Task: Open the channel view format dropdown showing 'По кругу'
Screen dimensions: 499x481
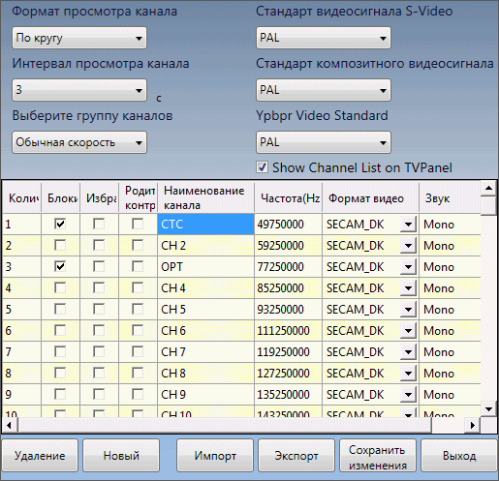Action: 79,38
